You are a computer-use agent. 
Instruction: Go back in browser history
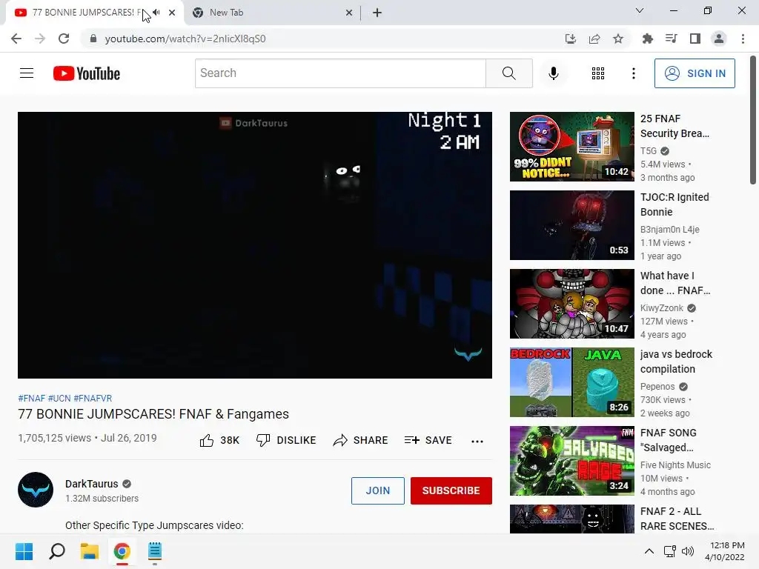point(16,39)
